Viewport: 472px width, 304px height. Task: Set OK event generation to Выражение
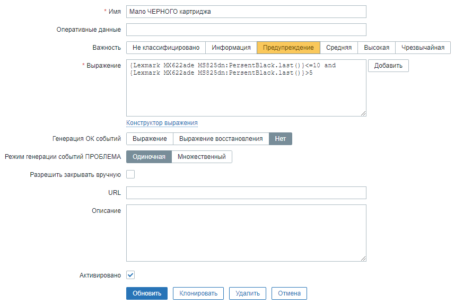[150, 139]
